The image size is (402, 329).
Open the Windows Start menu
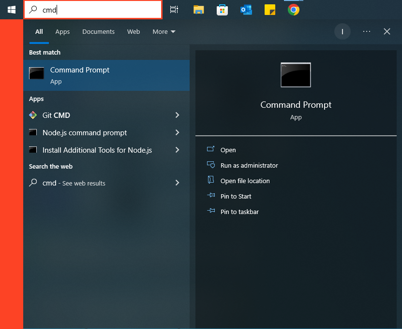coord(12,10)
